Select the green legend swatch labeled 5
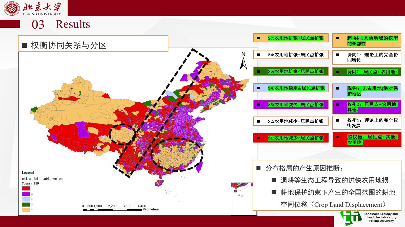 pos(26,205)
